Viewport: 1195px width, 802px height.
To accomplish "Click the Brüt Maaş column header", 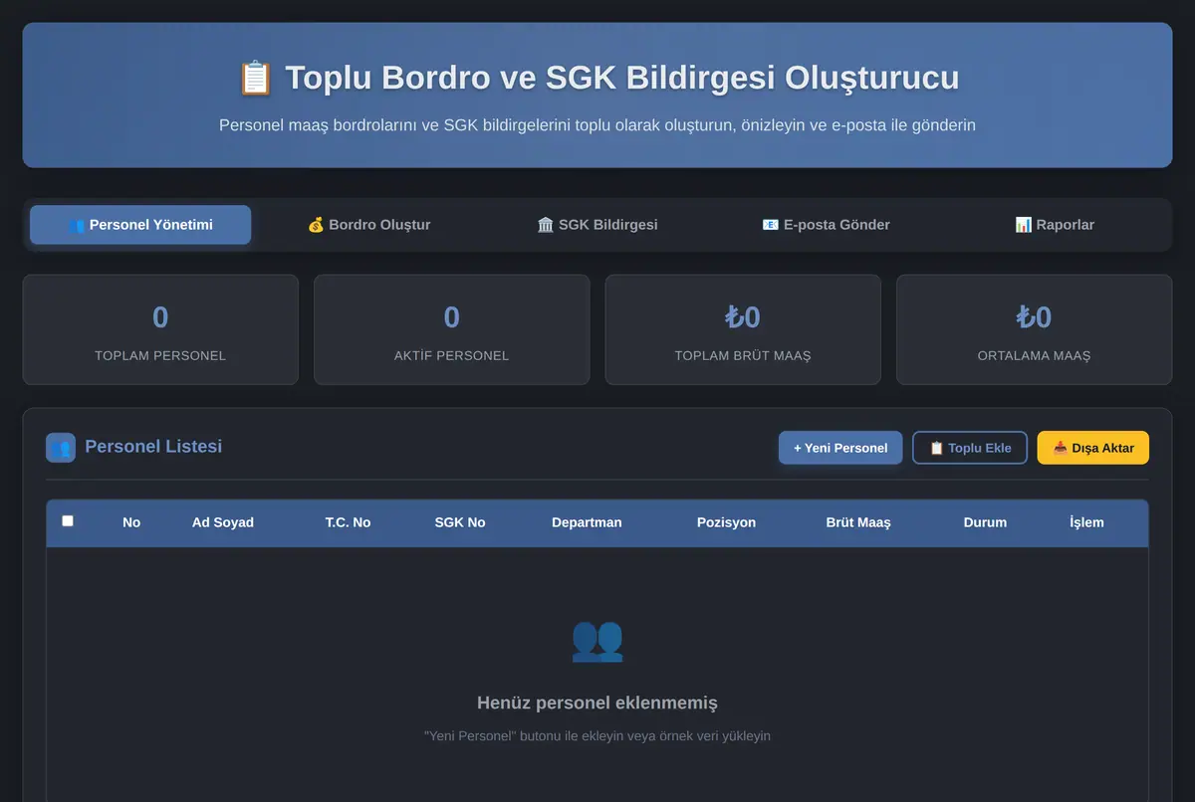I will [858, 522].
